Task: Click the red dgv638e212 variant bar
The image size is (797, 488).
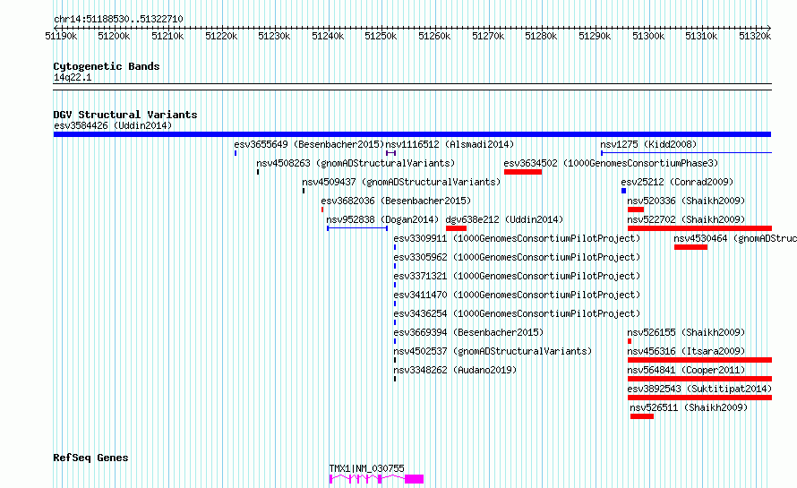Action: click(456, 228)
